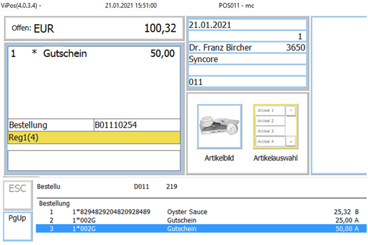The height and width of the screenshot is (245, 368).
Task: Click the yellow Reg1(4) bar
Action: pos(94,138)
